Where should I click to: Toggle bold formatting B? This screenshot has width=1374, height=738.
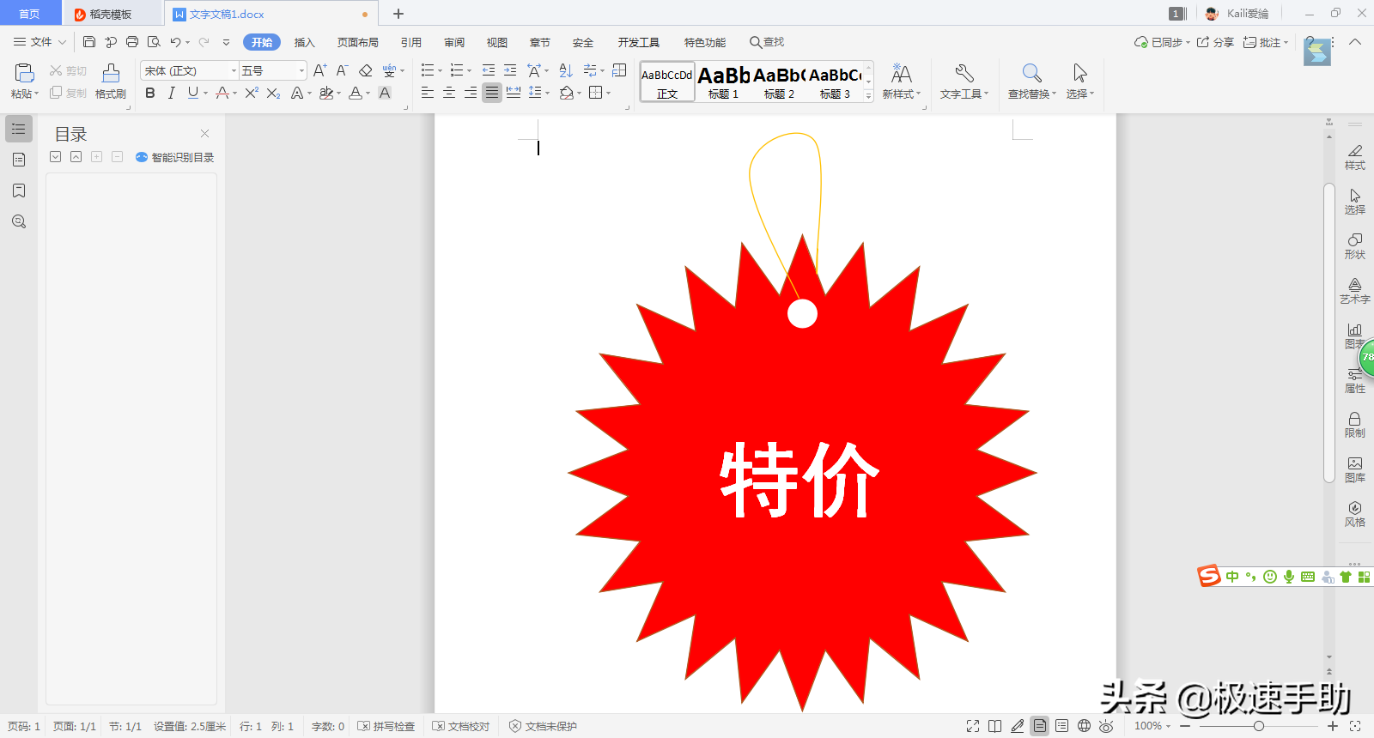150,93
